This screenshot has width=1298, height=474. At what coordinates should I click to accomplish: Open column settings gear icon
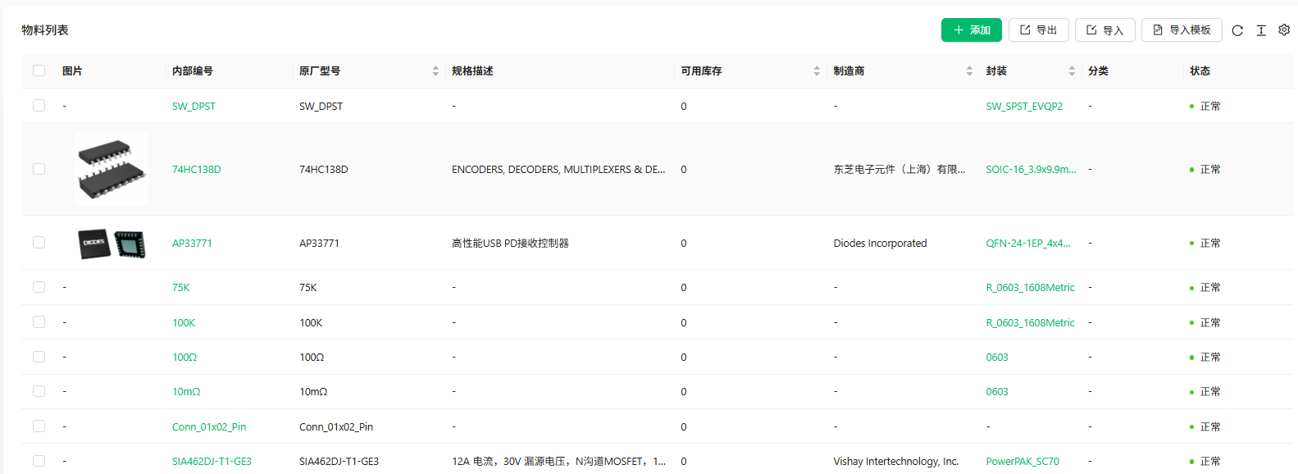pyautogui.click(x=1284, y=30)
